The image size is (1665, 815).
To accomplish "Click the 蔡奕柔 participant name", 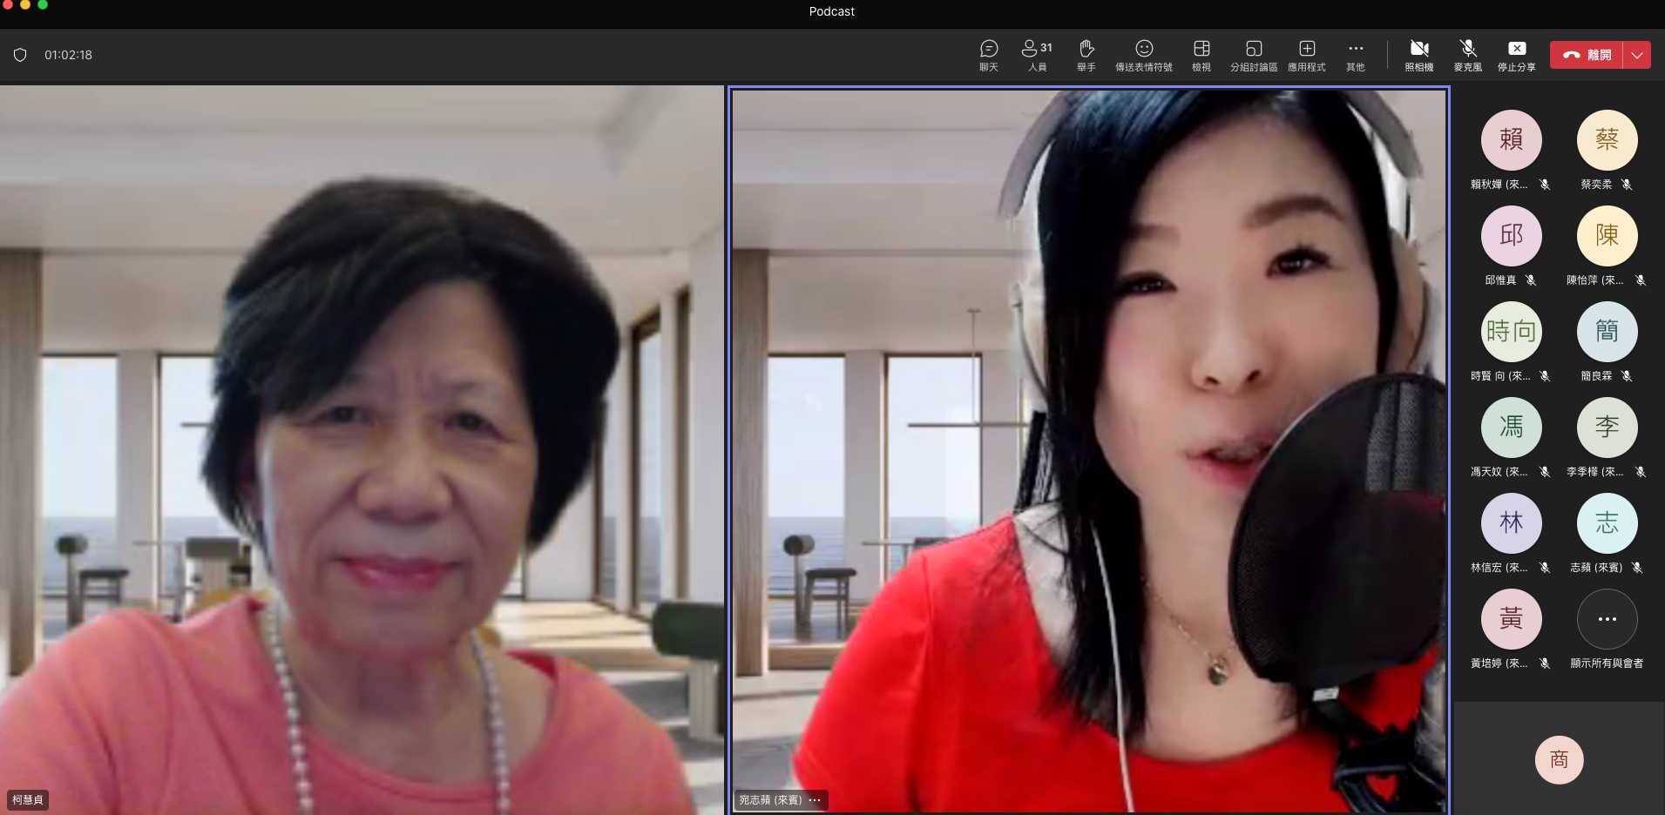I will coord(1596,185).
